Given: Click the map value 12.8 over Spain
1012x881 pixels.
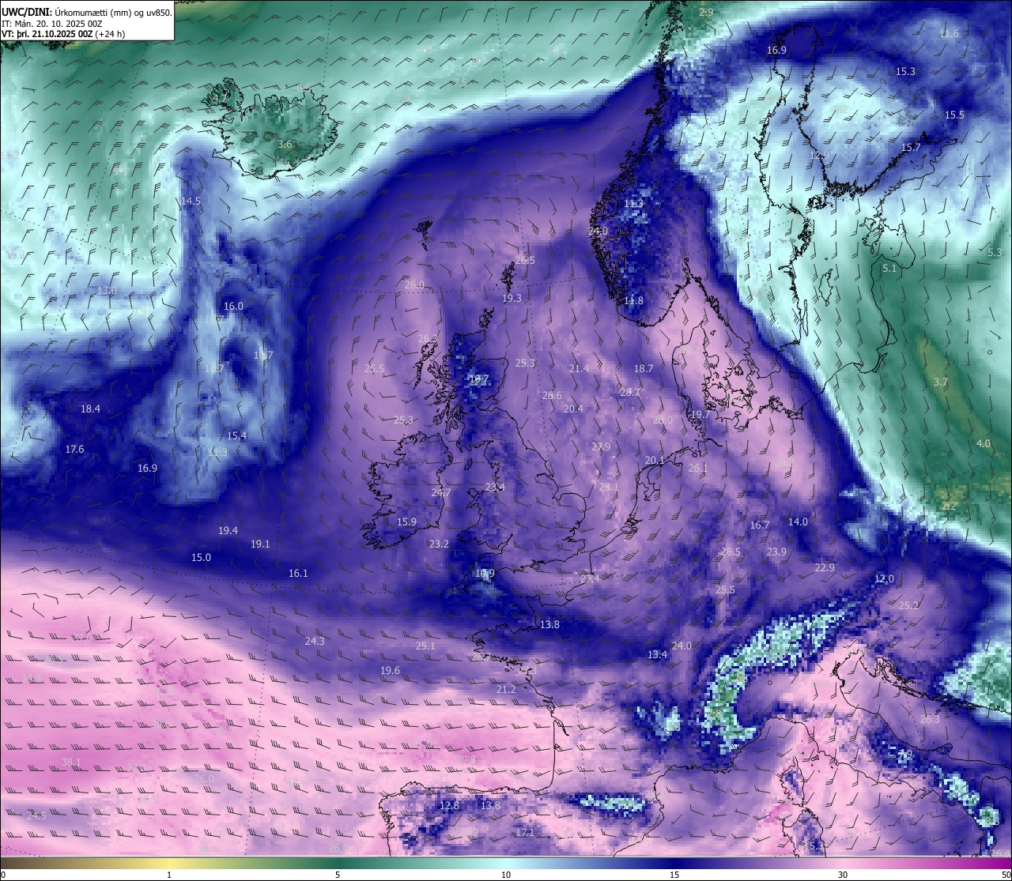Looking at the screenshot, I should [449, 806].
